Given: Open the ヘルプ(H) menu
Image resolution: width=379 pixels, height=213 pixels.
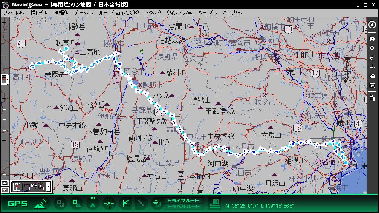Looking at the screenshot, I should pos(232,12).
